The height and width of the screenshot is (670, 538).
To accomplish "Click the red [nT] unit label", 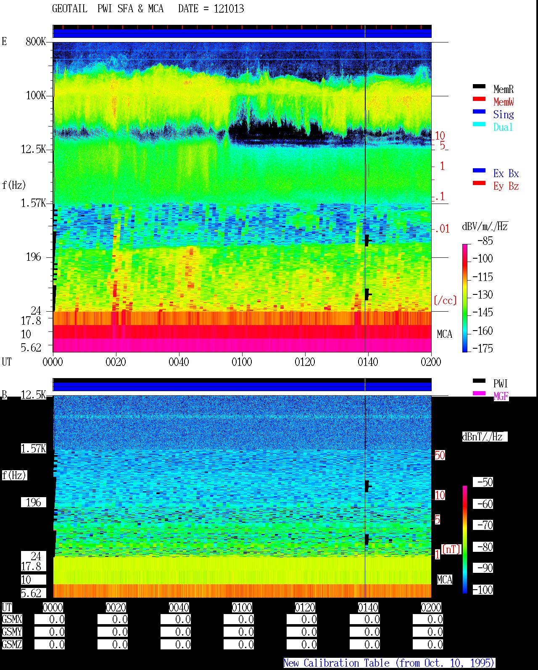I will pos(451,549).
